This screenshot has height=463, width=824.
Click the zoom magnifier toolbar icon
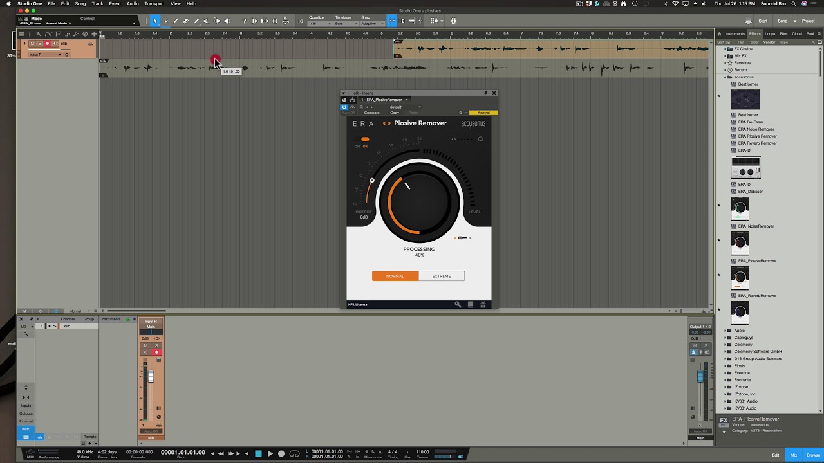pos(275,21)
